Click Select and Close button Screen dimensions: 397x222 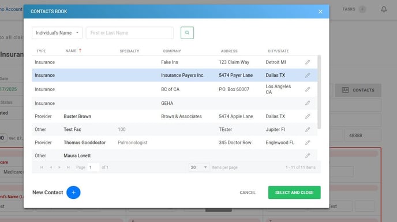tap(294, 193)
